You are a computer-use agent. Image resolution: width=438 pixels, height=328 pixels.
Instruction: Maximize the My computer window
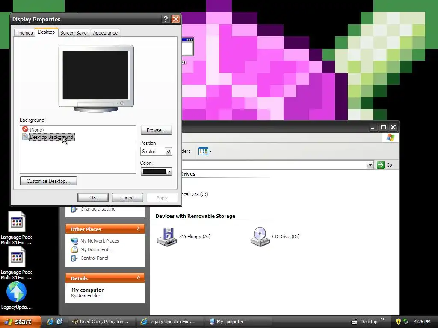pos(383,127)
